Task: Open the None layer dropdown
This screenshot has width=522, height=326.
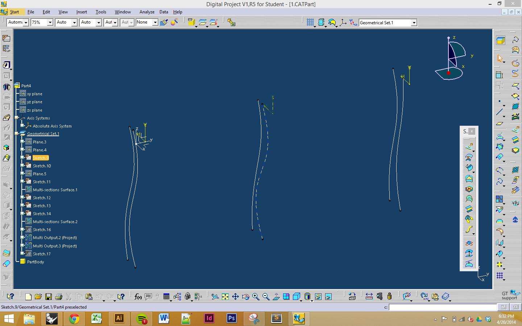Action: click(155, 22)
